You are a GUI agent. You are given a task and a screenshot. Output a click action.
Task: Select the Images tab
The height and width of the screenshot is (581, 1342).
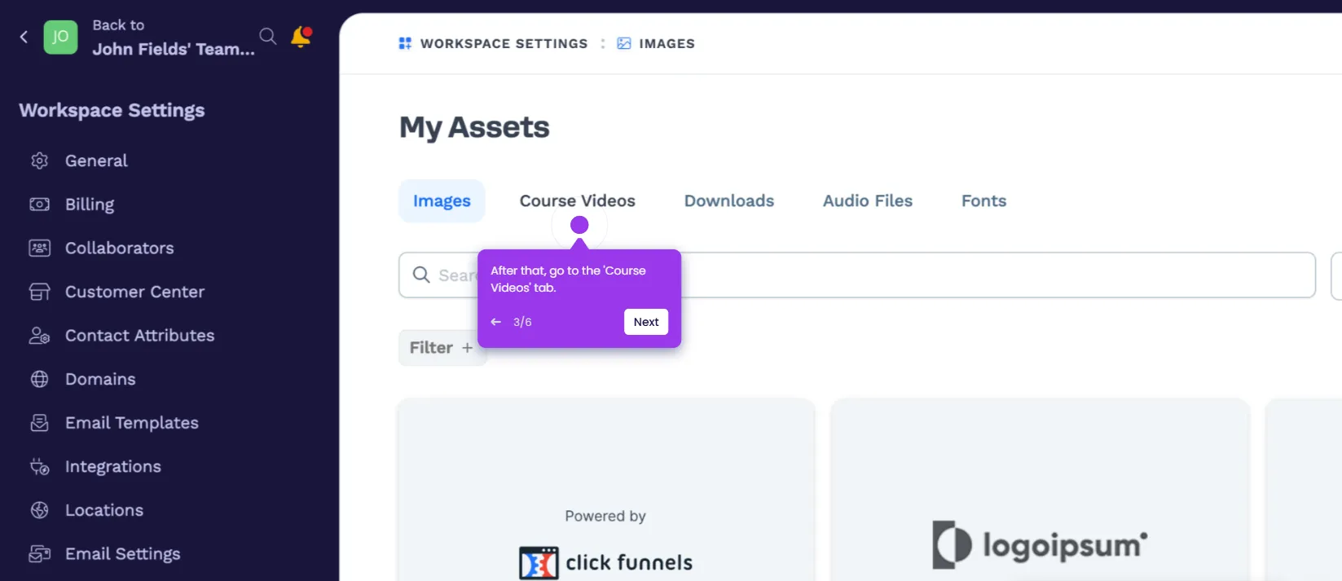pyautogui.click(x=442, y=200)
